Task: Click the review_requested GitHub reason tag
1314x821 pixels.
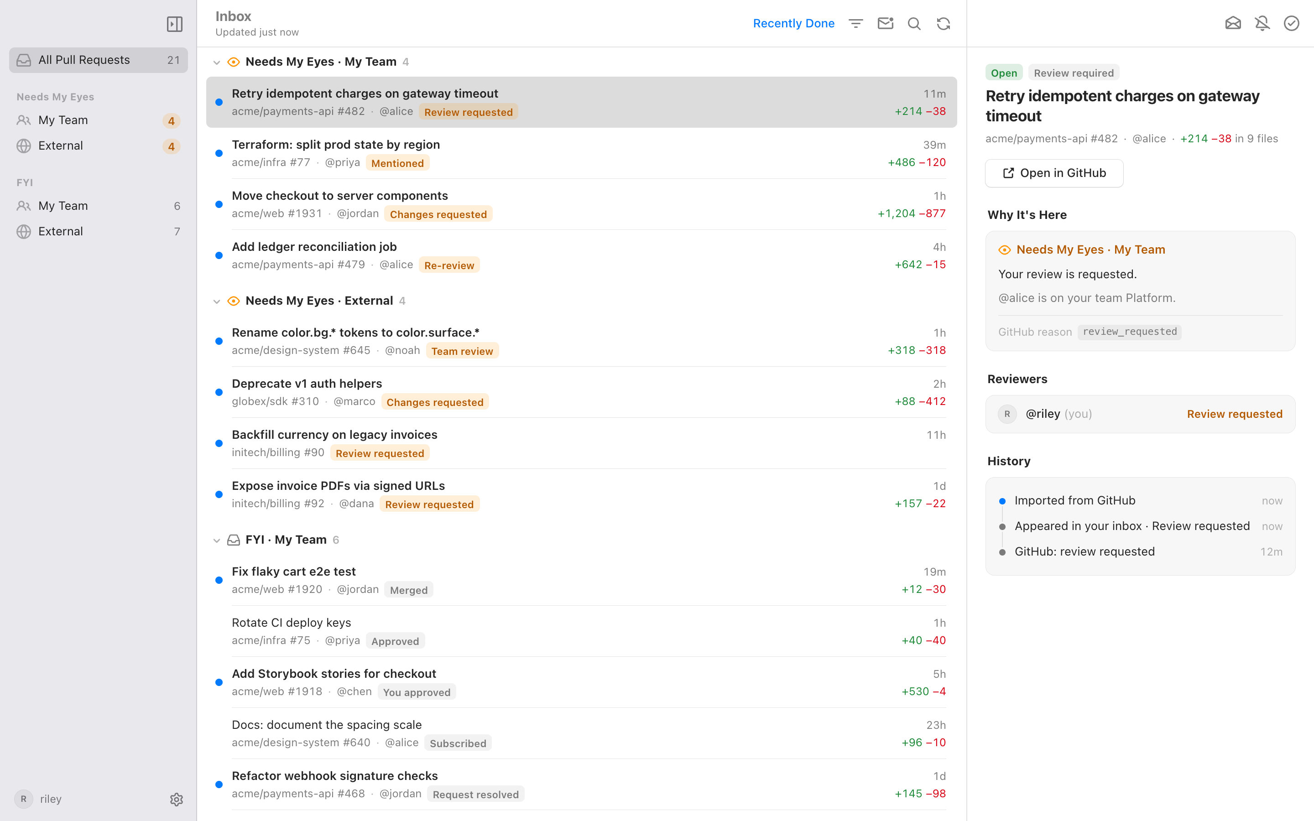Action: pos(1129,332)
